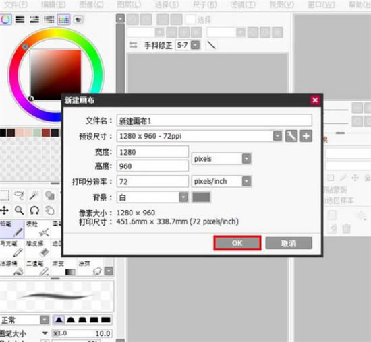Screen dimensions: 371x342
Task: Select the shape tool icon
Action: click(50, 195)
